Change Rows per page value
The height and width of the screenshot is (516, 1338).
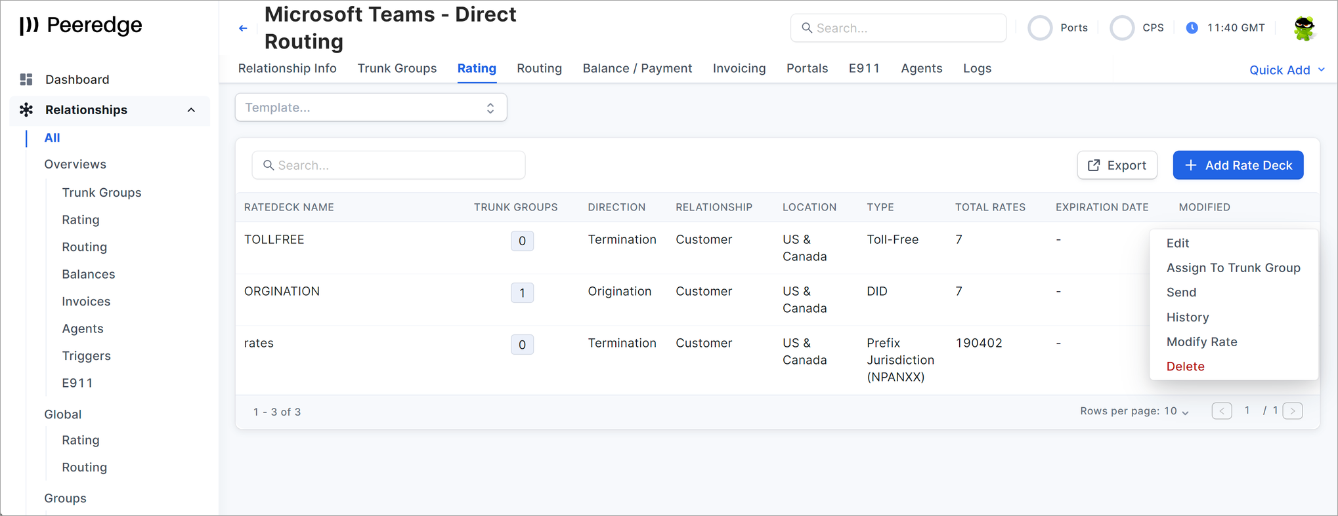[1176, 411]
